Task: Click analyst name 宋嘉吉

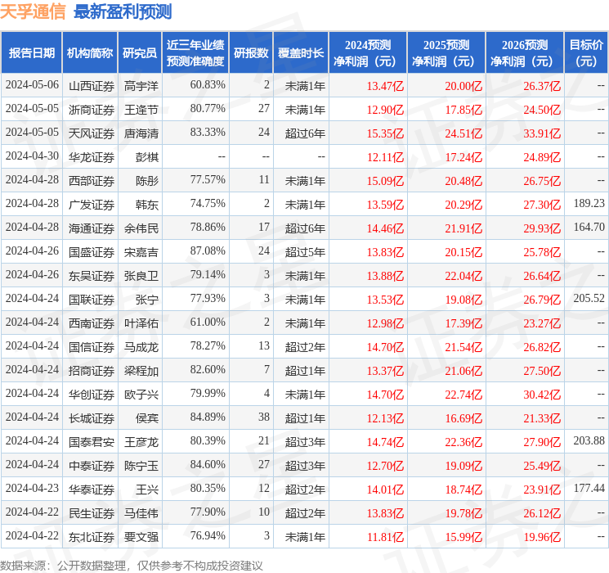Action: pyautogui.click(x=141, y=252)
